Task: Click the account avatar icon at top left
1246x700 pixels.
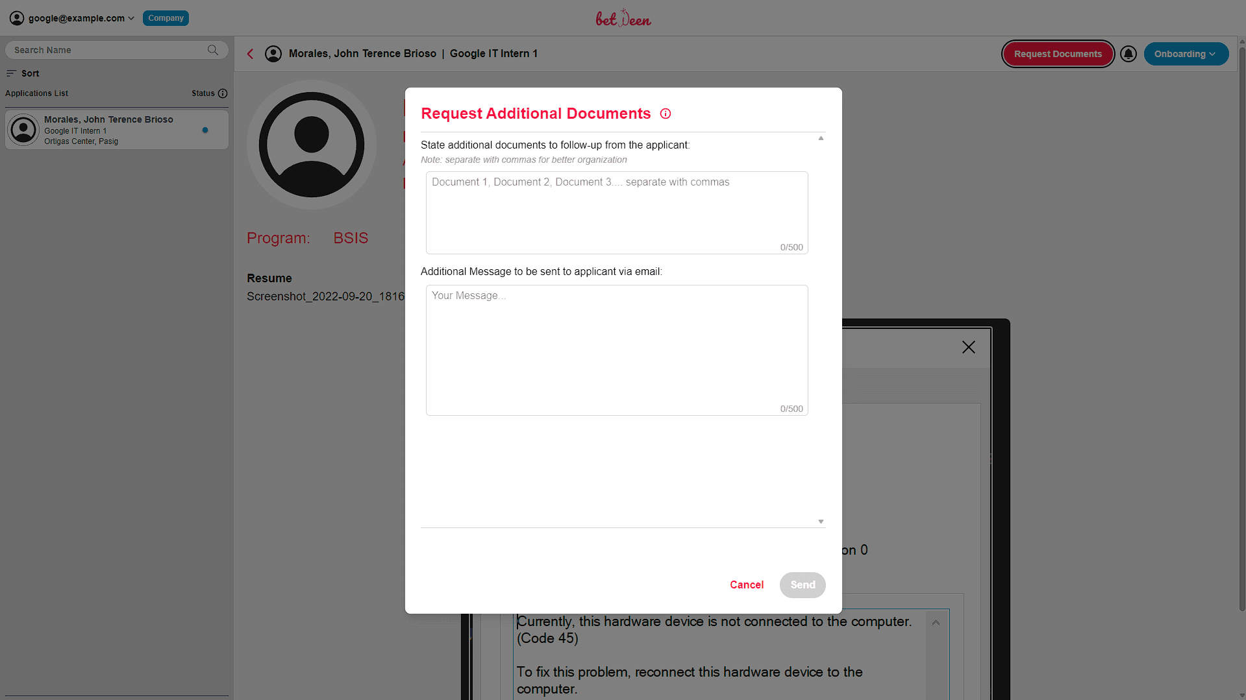Action: click(x=17, y=18)
